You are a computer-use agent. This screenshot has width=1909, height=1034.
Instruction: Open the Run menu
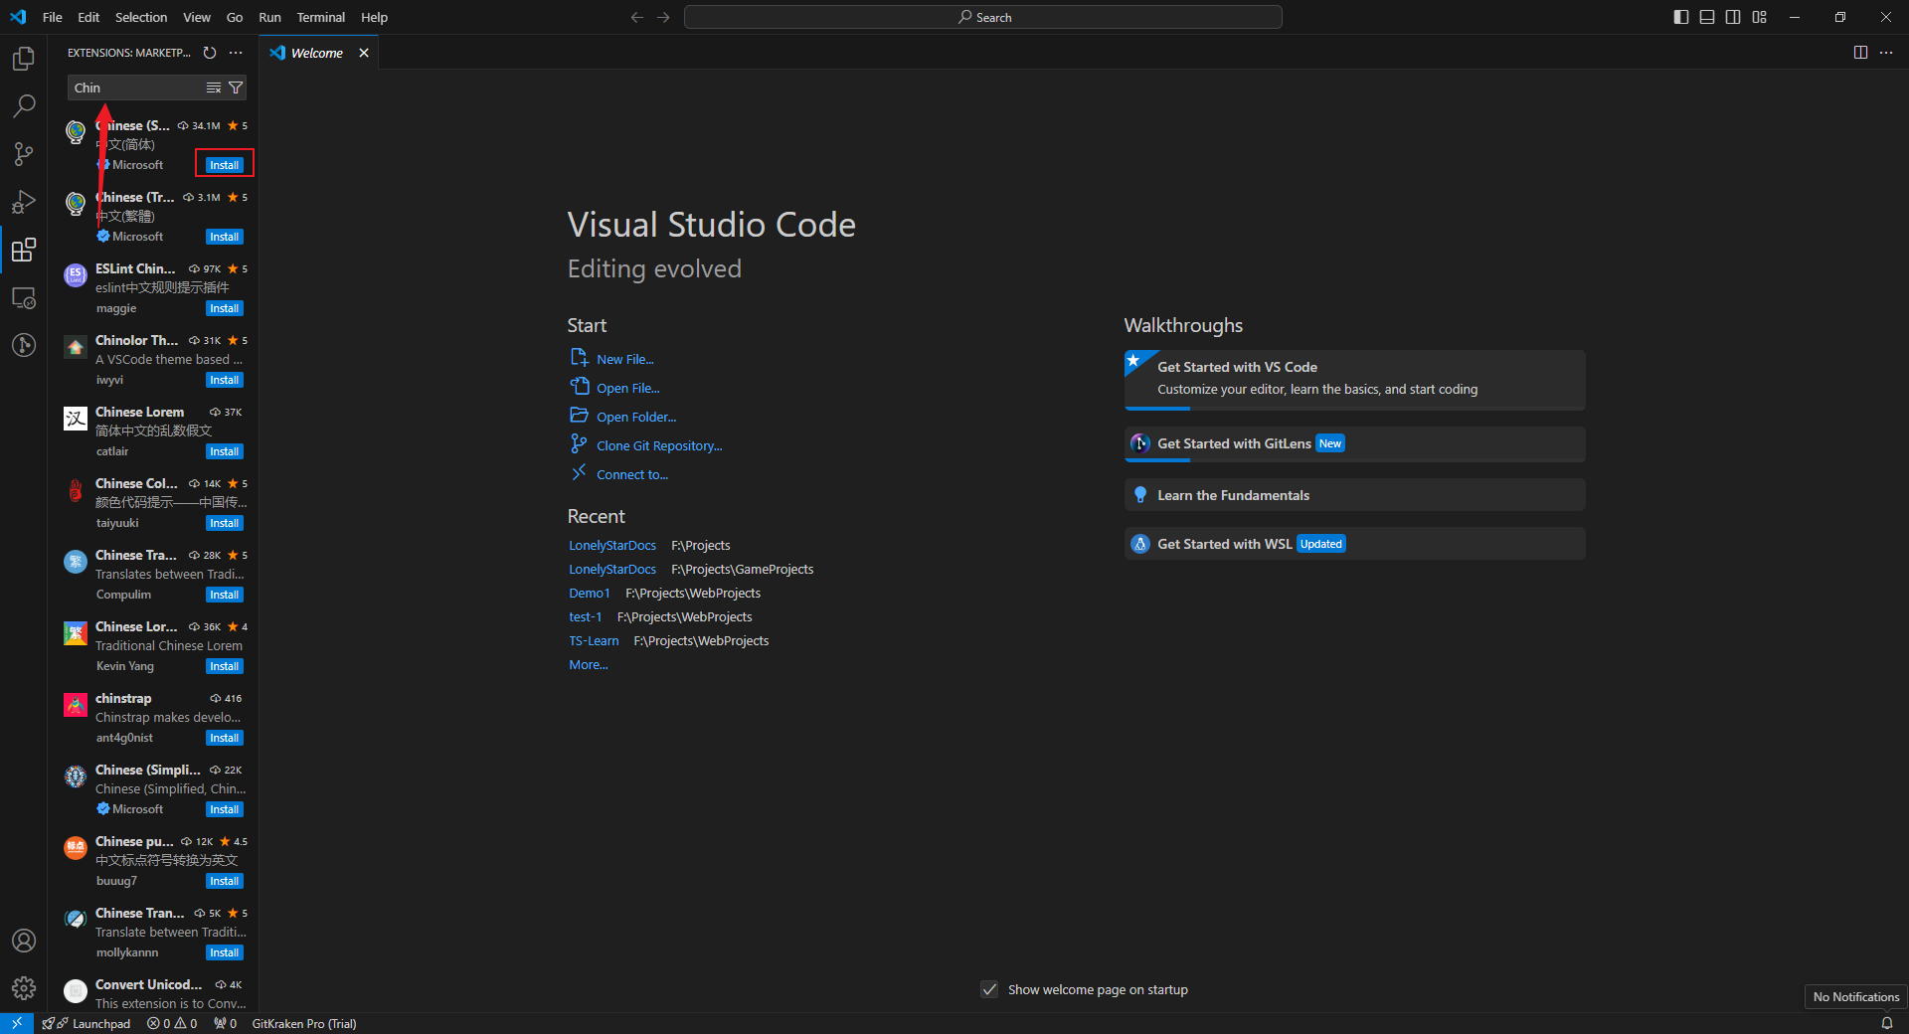[269, 17]
